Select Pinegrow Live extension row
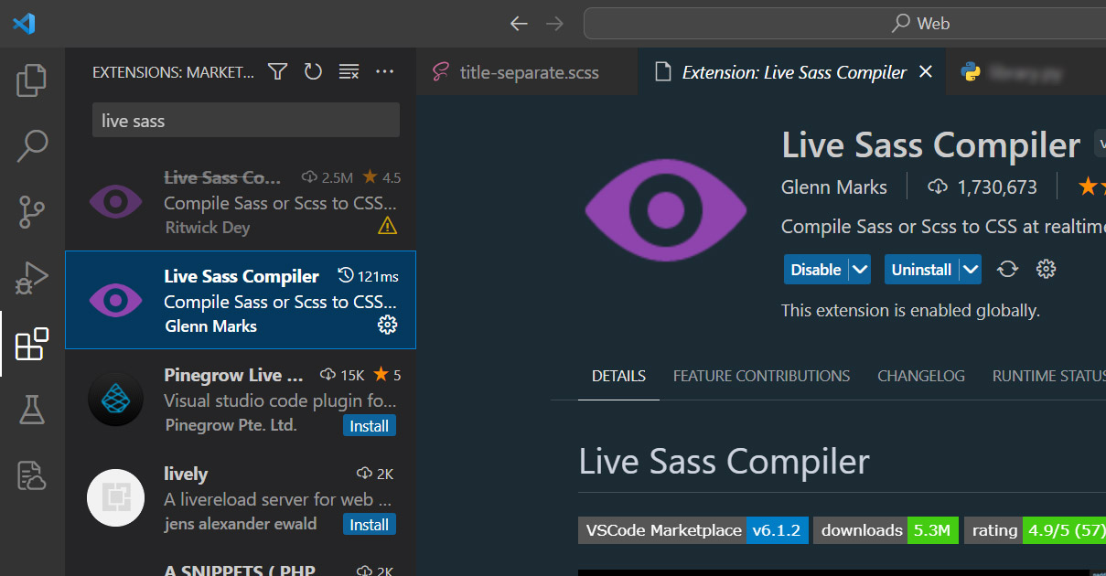The image size is (1106, 576). [x=241, y=400]
